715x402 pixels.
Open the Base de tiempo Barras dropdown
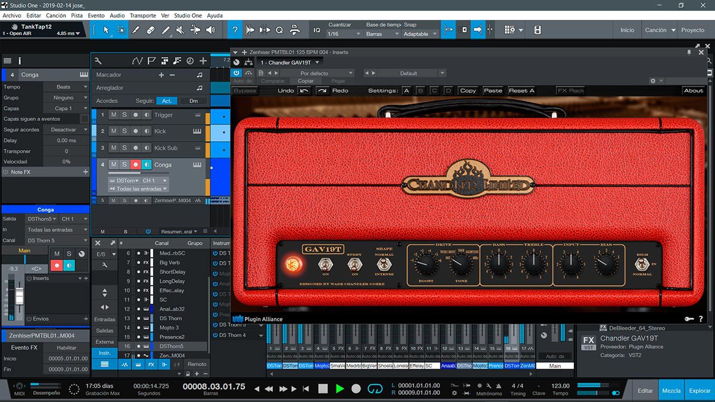point(383,34)
